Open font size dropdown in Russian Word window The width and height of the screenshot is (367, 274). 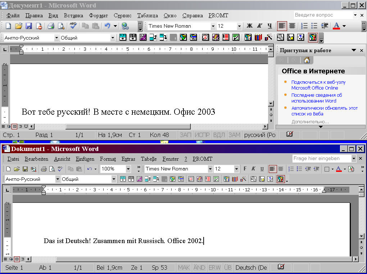pos(239,26)
